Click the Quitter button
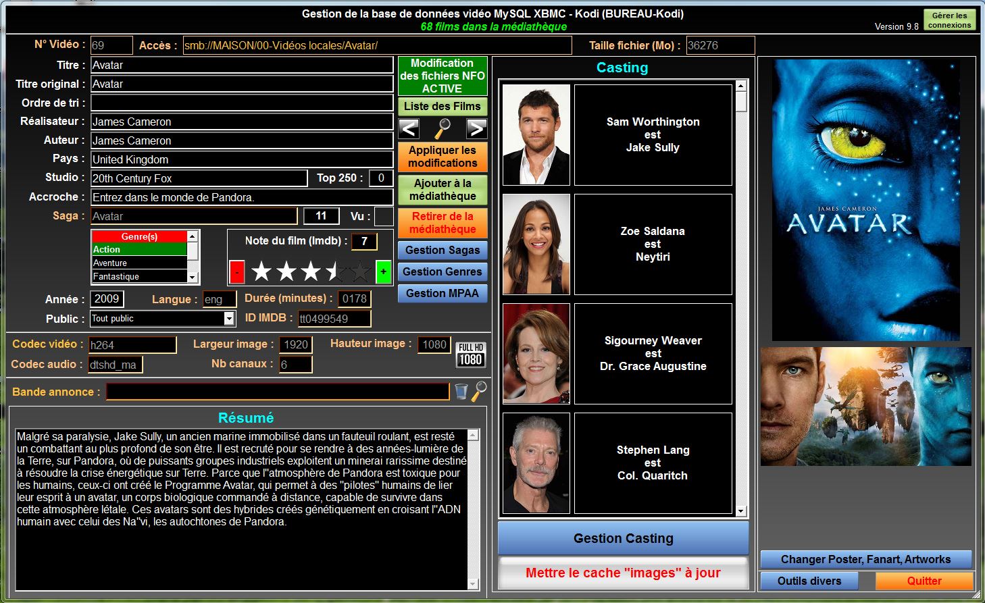The height and width of the screenshot is (603, 985). click(924, 581)
